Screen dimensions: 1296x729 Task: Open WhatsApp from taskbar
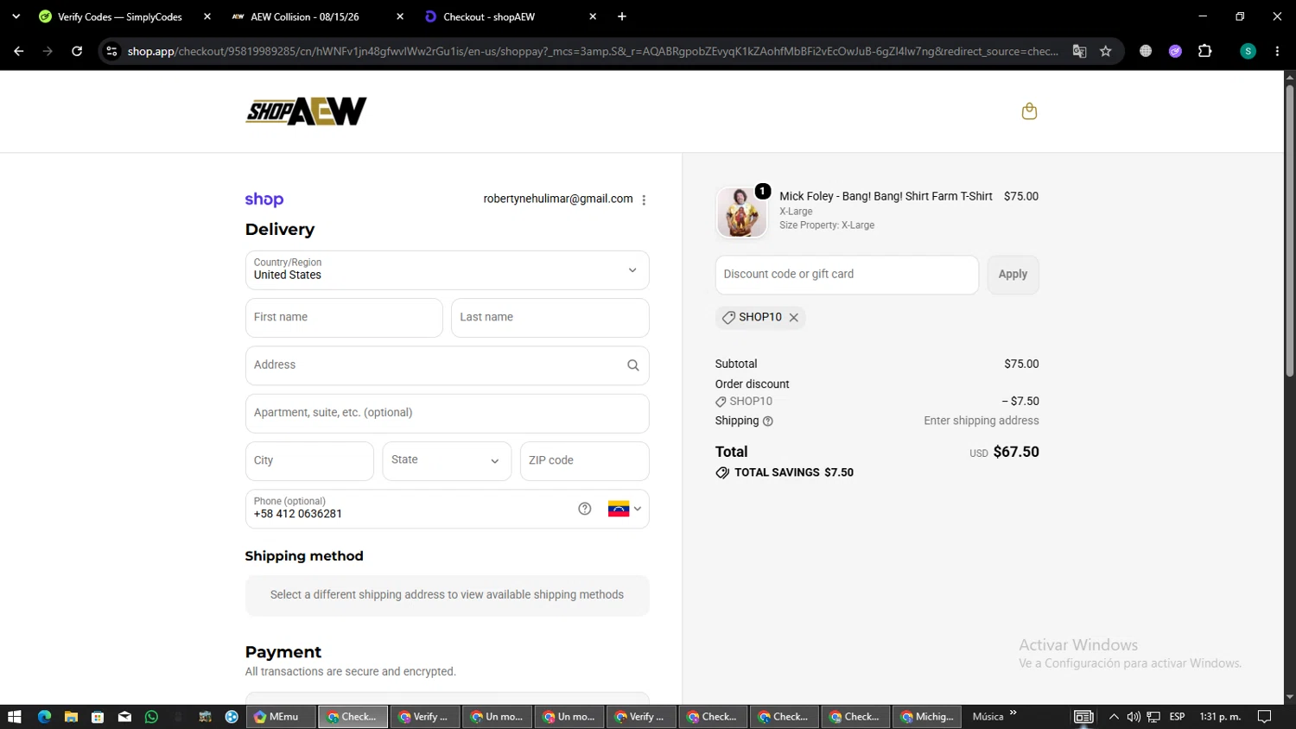(x=151, y=717)
